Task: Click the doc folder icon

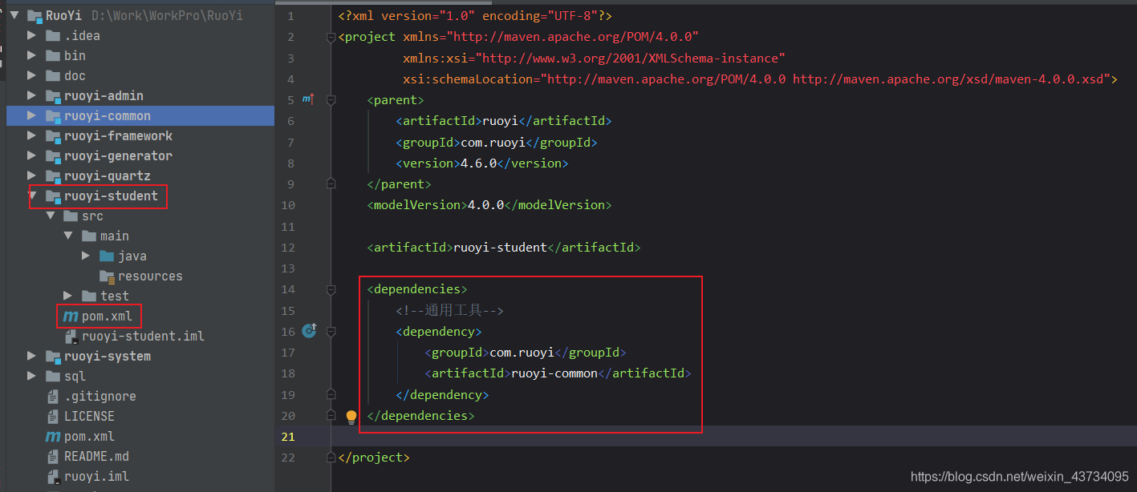Action: (53, 75)
